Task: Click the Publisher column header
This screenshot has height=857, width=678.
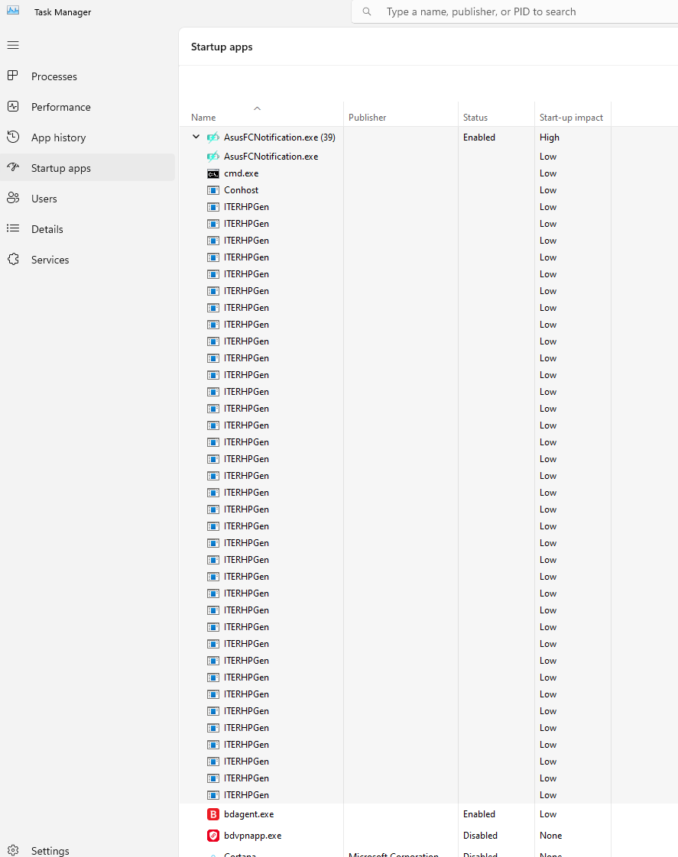Action: [367, 118]
